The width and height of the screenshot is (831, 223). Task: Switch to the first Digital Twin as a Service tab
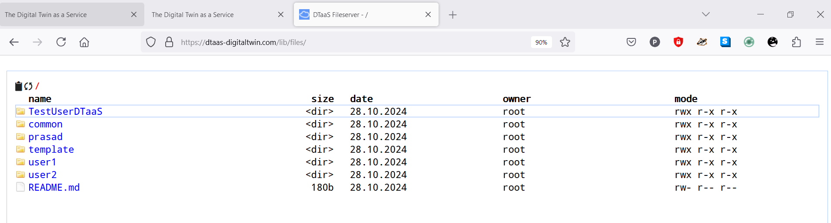point(65,14)
